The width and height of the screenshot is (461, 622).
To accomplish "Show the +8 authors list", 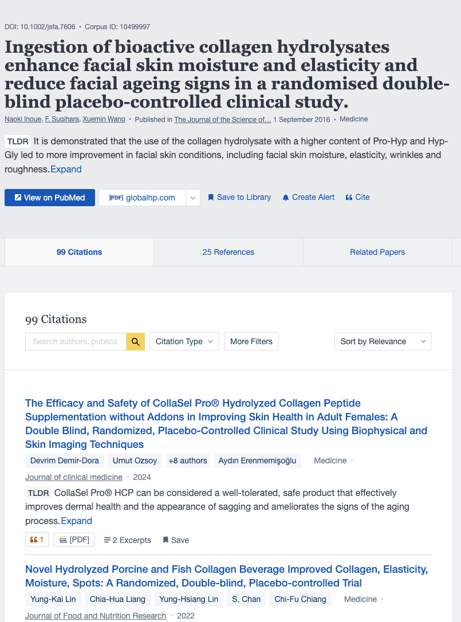I will [x=188, y=460].
